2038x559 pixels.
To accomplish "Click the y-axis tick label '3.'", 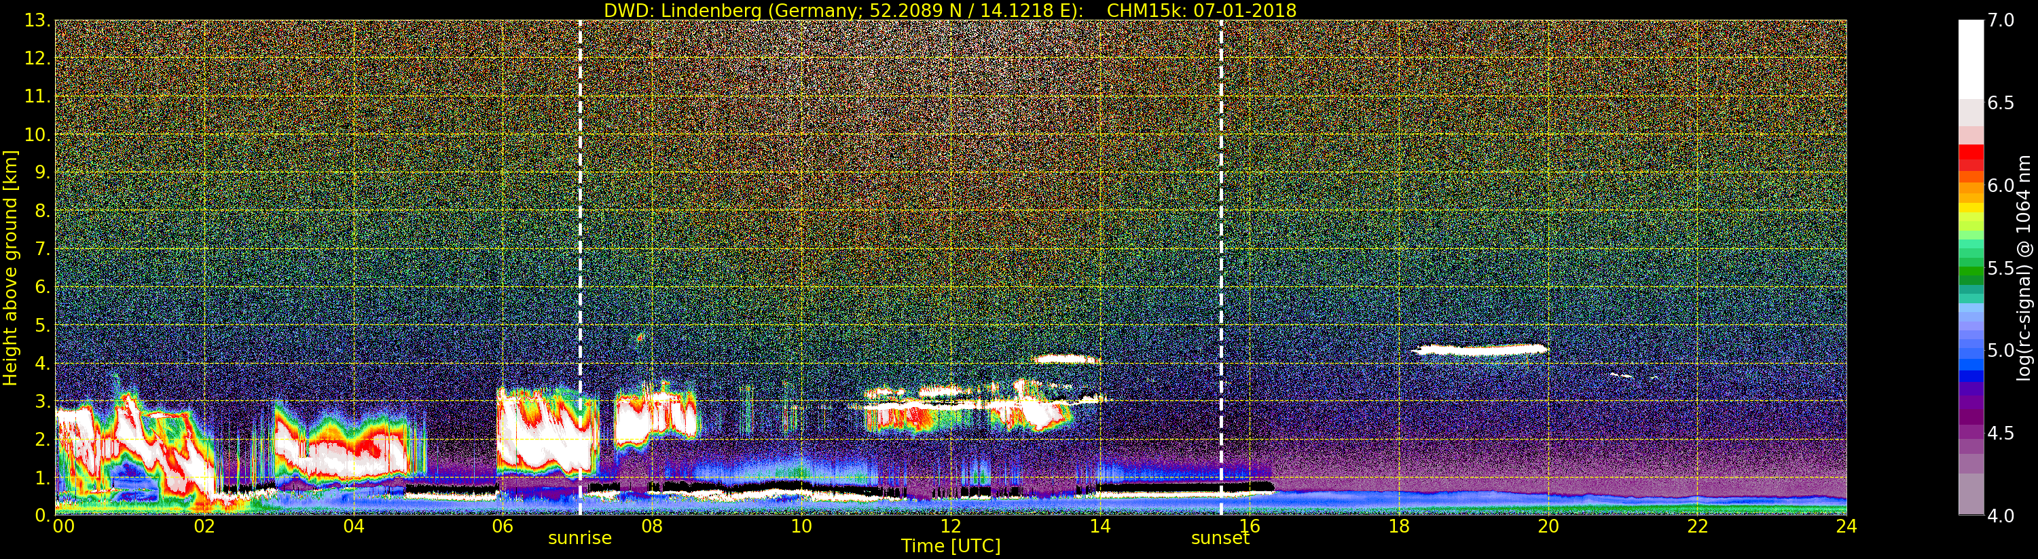I will pyautogui.click(x=42, y=401).
